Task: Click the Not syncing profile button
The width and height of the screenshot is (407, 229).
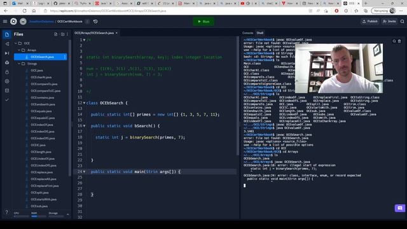Action: point(383,11)
